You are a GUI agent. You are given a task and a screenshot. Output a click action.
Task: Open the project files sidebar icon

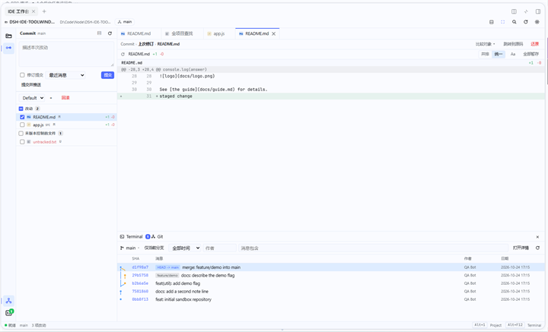pyautogui.click(x=8, y=36)
